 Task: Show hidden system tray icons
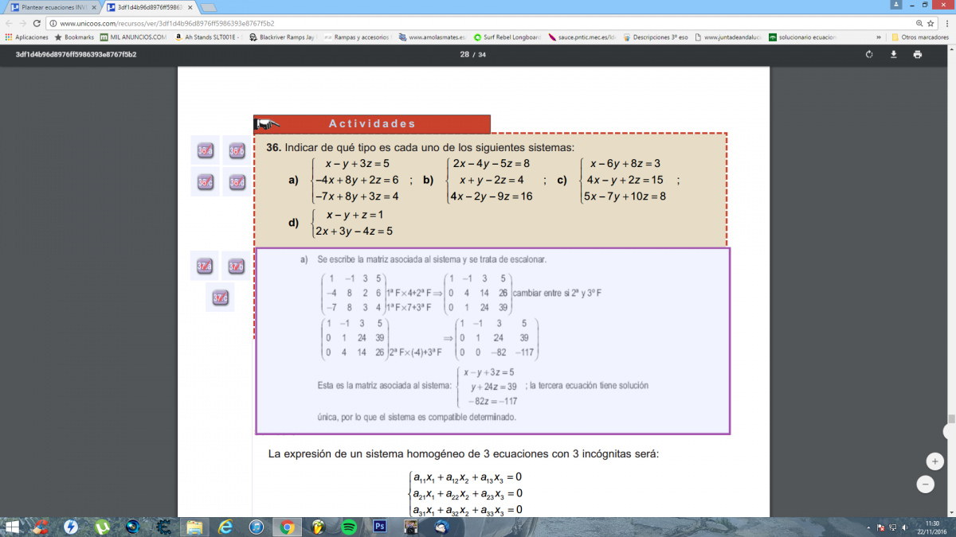[x=868, y=527]
